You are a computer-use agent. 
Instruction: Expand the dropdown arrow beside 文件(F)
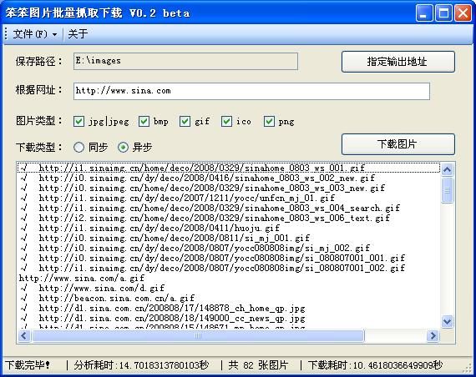54,34
